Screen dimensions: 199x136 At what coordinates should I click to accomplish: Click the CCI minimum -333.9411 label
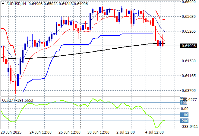[189, 127]
